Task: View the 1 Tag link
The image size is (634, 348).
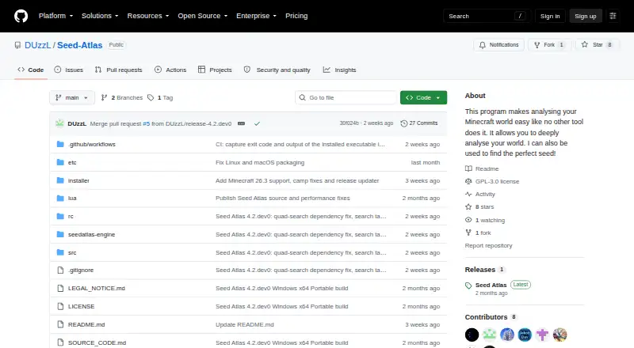Action: click(160, 98)
